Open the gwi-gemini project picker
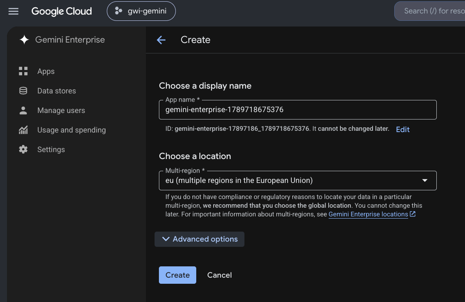The height and width of the screenshot is (302, 465). point(141,11)
